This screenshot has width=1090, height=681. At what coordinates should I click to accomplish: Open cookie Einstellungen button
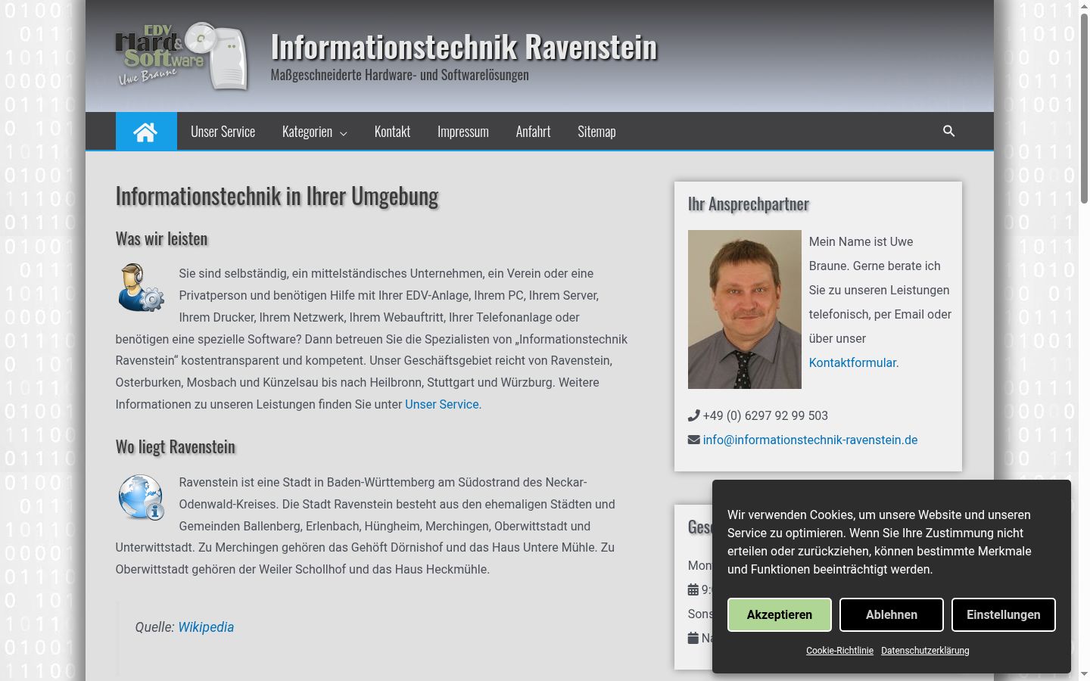(x=1004, y=614)
